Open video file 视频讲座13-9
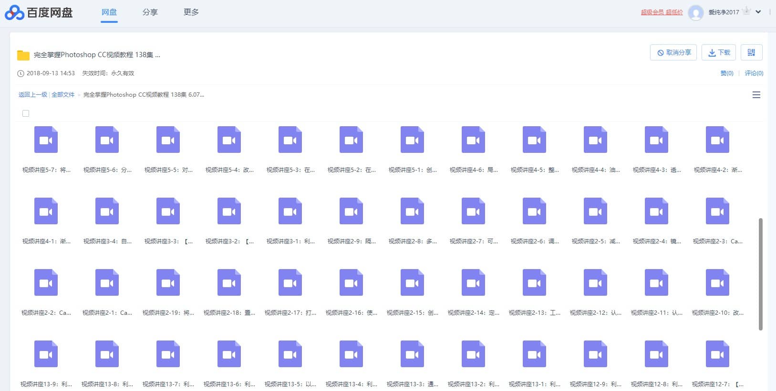This screenshot has width=776, height=391. coord(46,354)
